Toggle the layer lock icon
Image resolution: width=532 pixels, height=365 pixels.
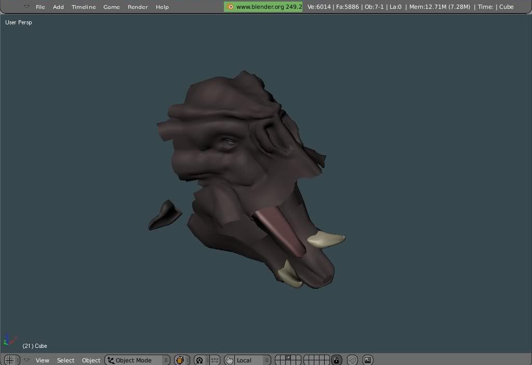pos(336,360)
